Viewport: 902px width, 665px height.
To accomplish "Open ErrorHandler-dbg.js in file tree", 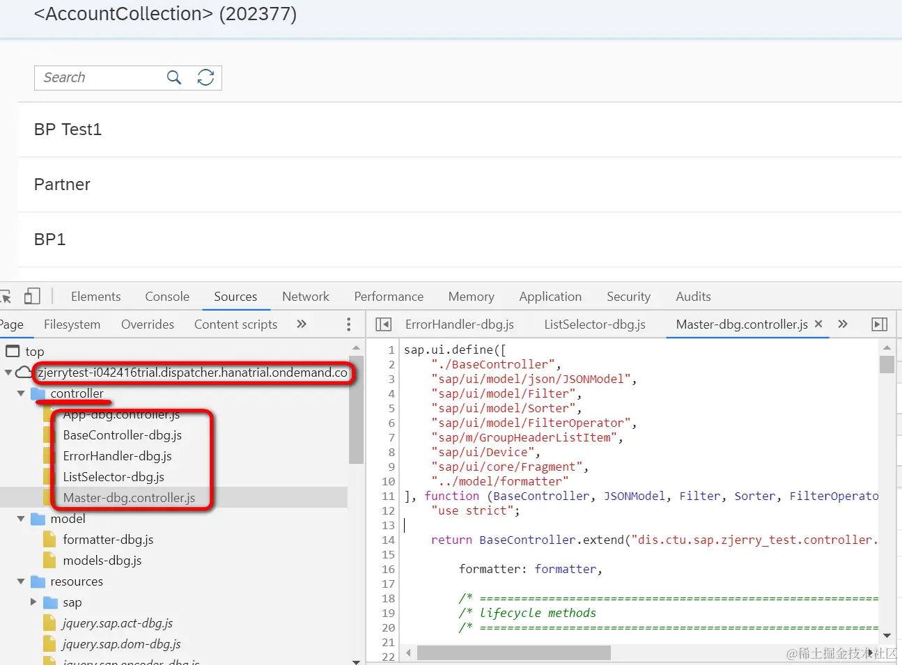I will pyautogui.click(x=117, y=456).
